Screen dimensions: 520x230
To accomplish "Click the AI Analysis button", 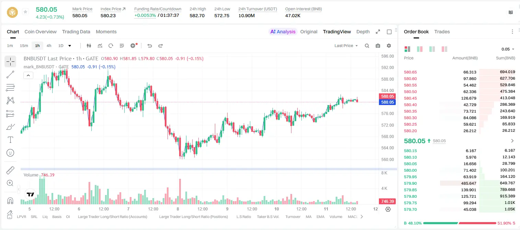I will tap(283, 32).
